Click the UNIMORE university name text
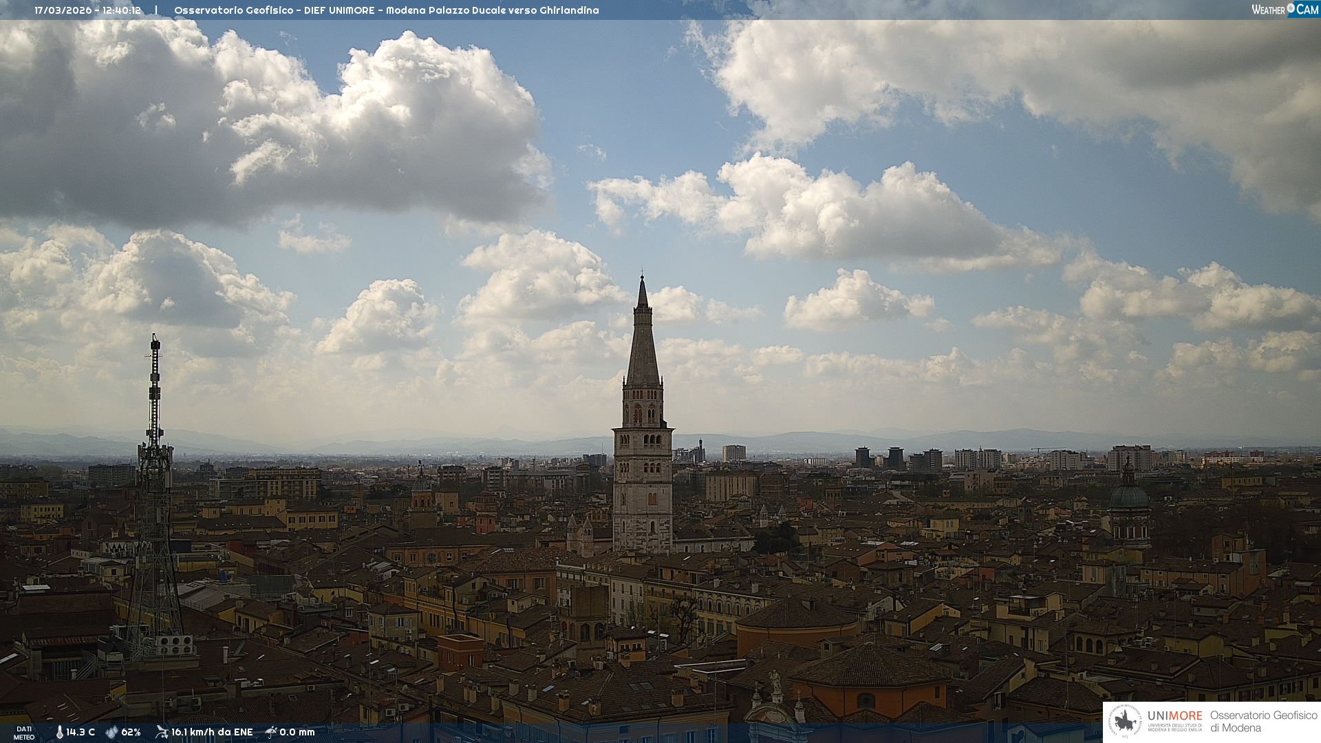The width and height of the screenshot is (1321, 743). click(x=1174, y=715)
